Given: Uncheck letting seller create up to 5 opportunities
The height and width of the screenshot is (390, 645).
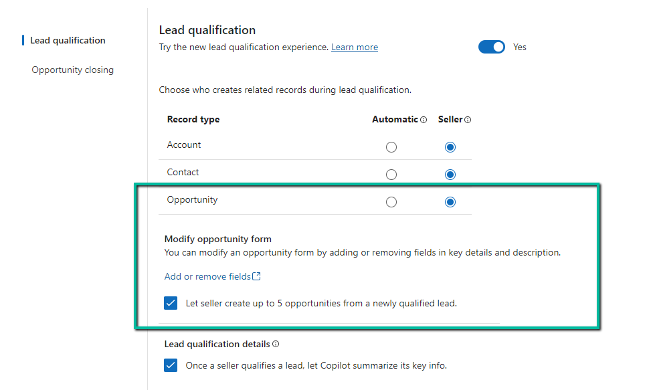Looking at the screenshot, I should coord(171,303).
